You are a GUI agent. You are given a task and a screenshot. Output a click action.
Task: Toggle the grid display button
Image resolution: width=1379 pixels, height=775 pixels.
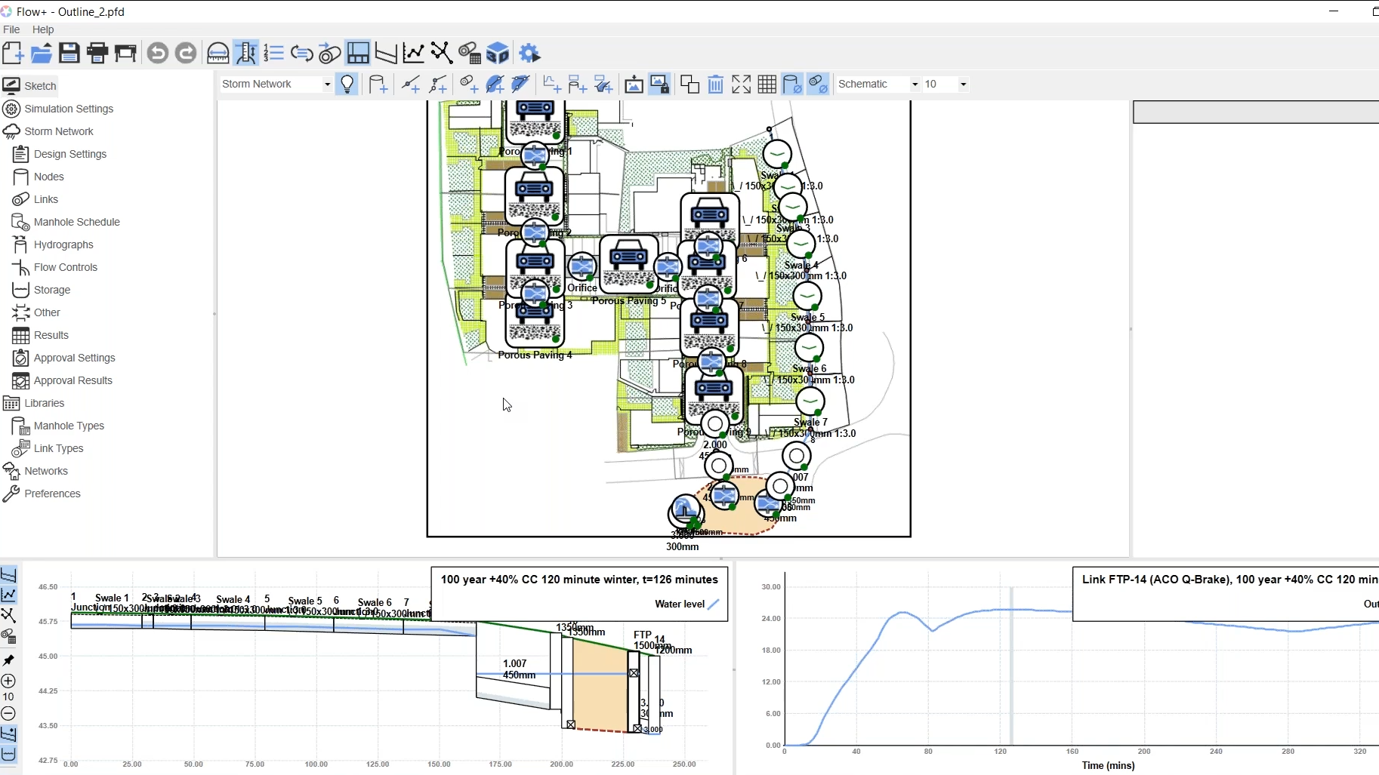(767, 85)
